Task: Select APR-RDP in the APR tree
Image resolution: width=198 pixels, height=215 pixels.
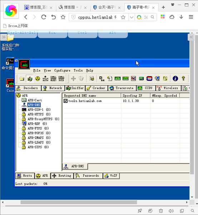Action: pyautogui.click(x=37, y=124)
